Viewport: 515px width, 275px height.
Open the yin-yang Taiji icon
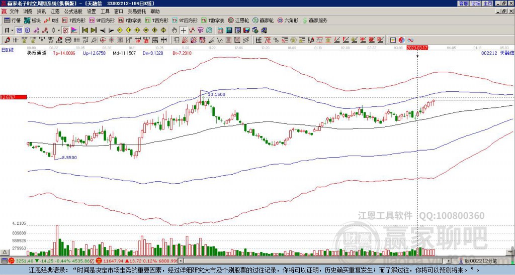click(x=402, y=40)
